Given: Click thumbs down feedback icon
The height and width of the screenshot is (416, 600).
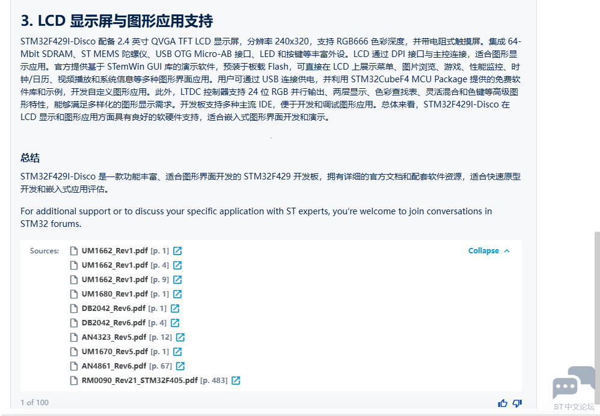Looking at the screenshot, I should click(x=517, y=403).
